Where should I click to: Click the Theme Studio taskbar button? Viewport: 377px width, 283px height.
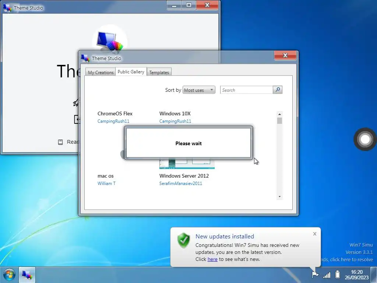[27, 275]
